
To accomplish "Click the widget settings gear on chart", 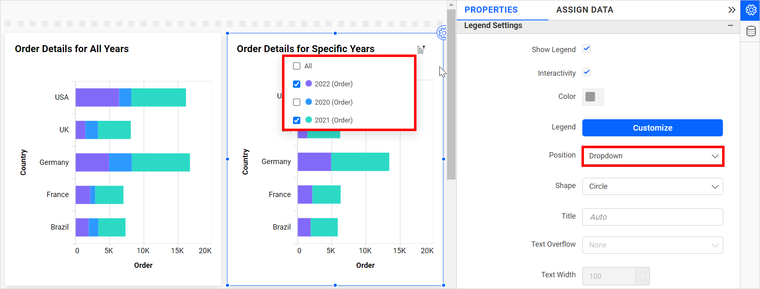I will 442,33.
